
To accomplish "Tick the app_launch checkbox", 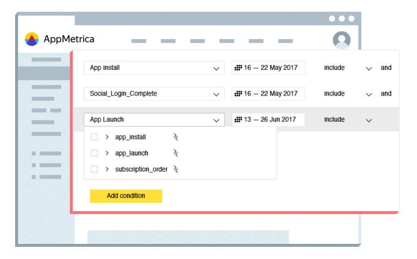I will [95, 153].
